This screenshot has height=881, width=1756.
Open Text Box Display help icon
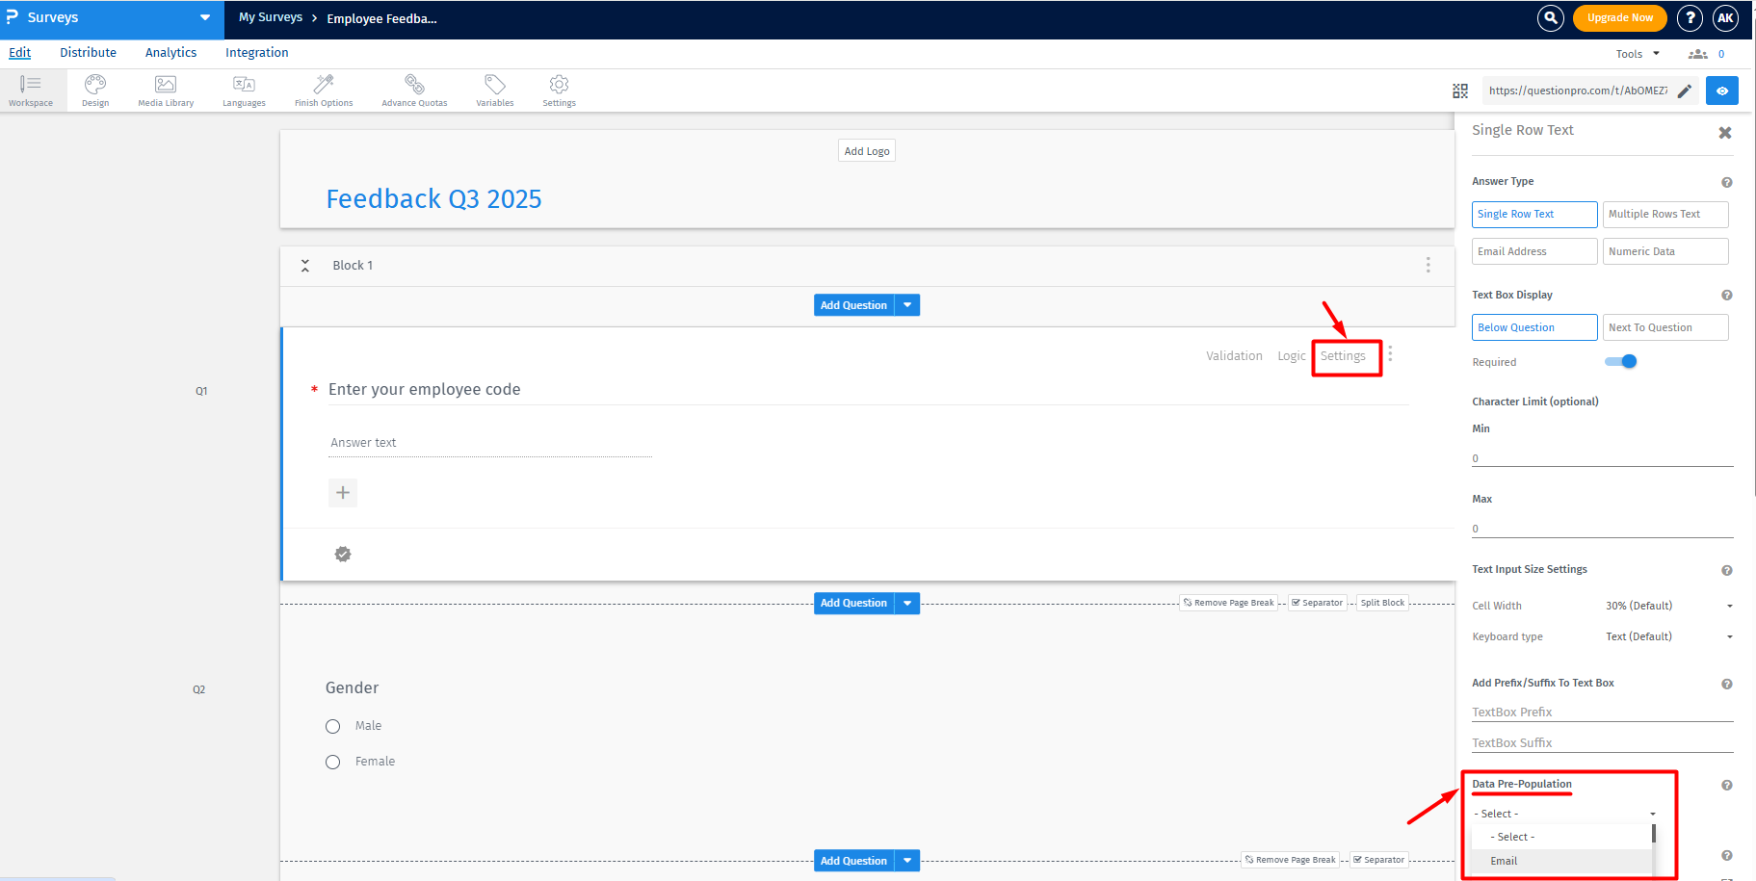tap(1727, 296)
